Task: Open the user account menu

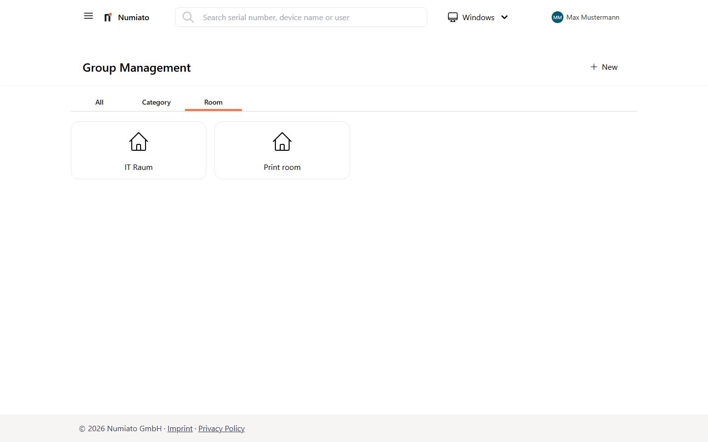Action: [585, 17]
